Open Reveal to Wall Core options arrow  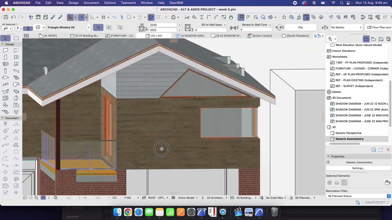270,25
